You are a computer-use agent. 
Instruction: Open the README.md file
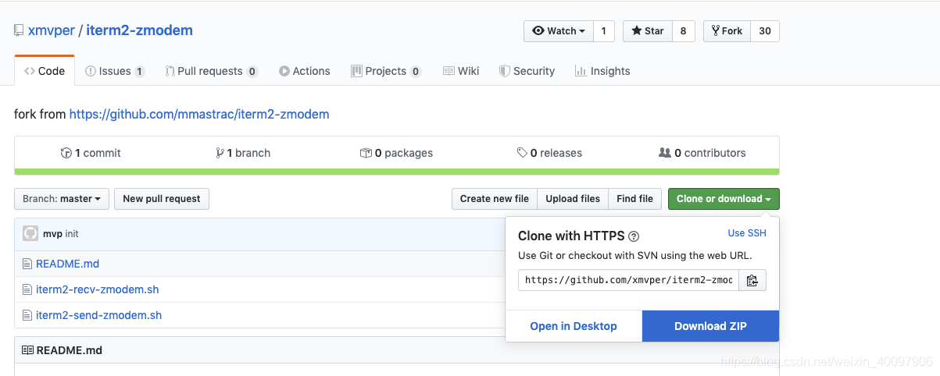(x=67, y=264)
